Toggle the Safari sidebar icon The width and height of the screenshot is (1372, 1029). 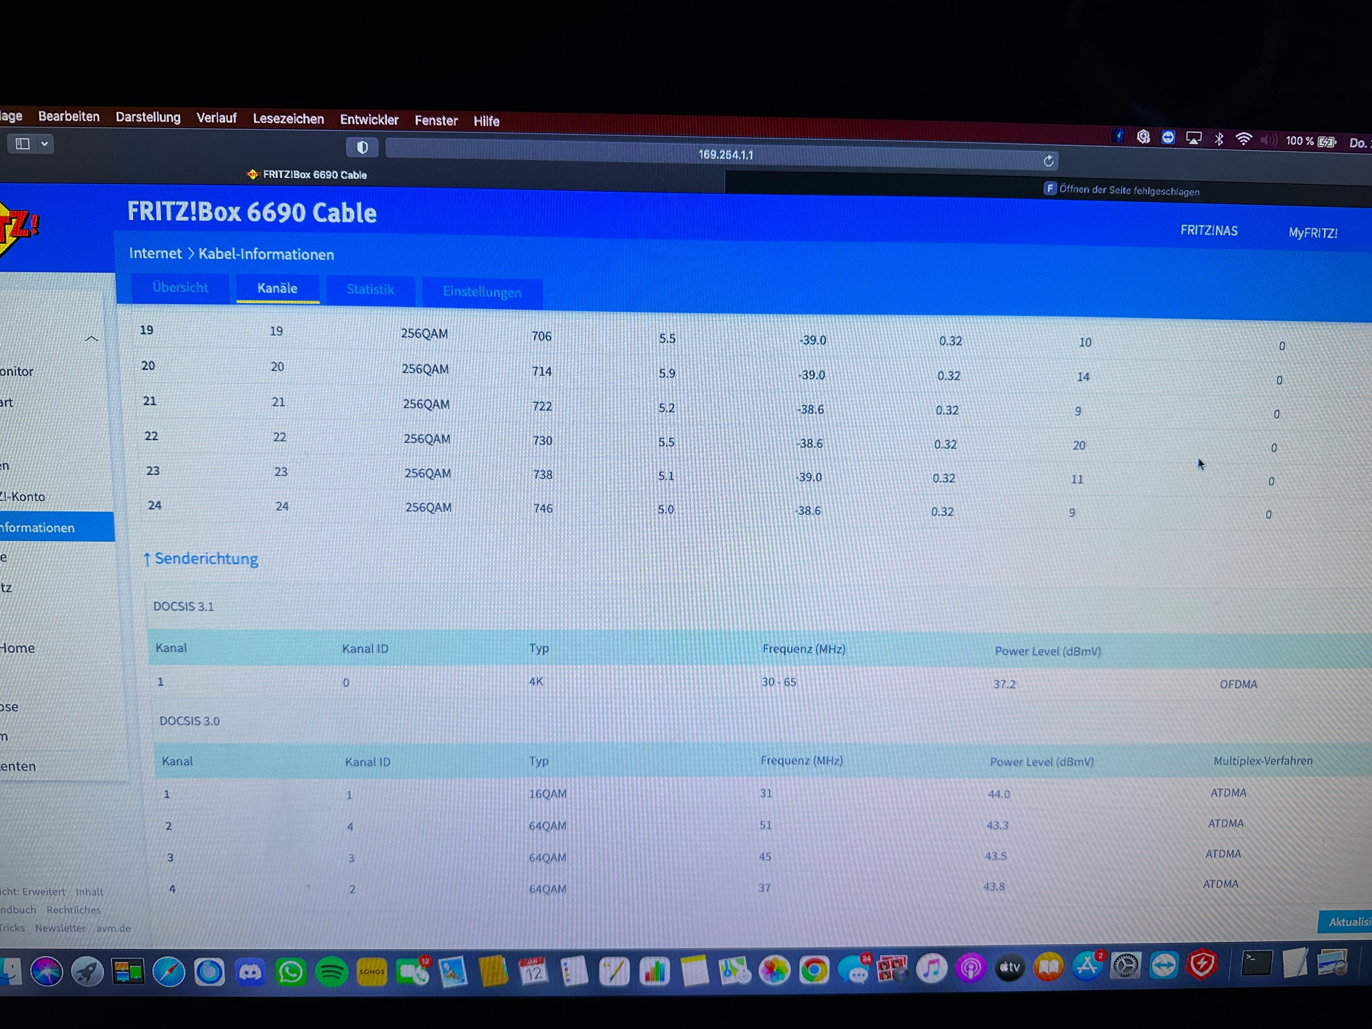point(23,144)
